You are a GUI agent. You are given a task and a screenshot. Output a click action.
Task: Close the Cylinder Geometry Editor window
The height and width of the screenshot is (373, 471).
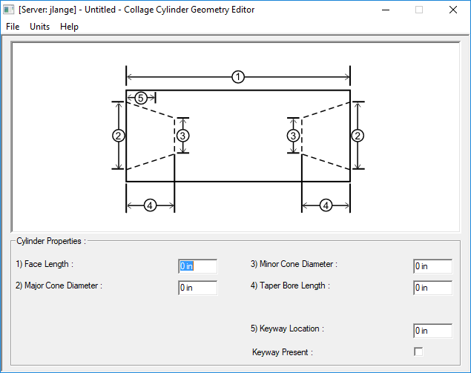pyautogui.click(x=452, y=10)
